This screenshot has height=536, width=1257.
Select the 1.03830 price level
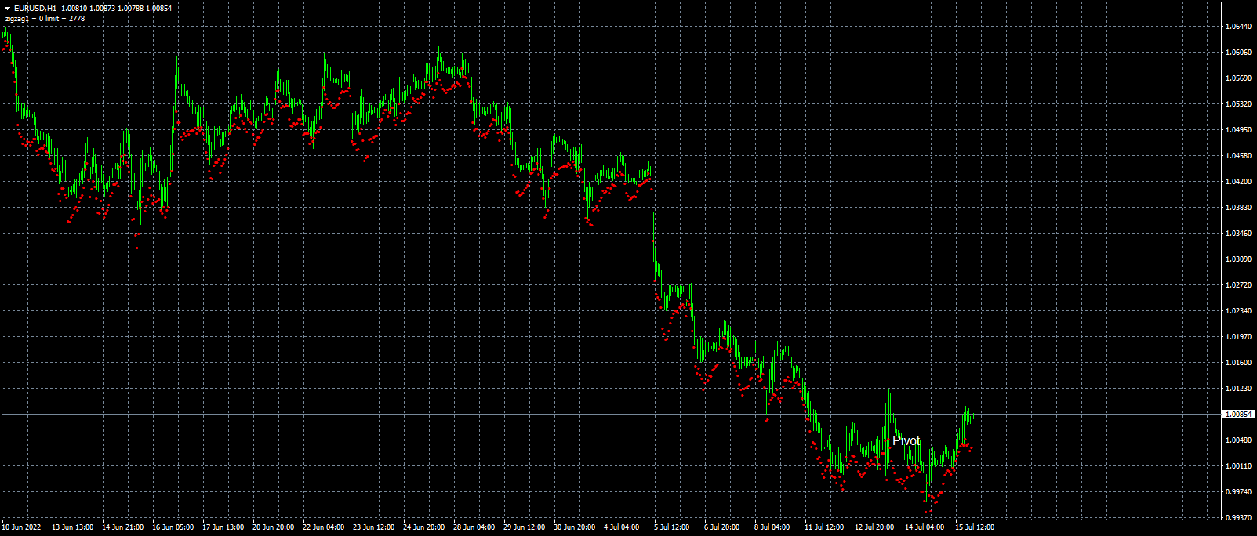click(x=1238, y=207)
